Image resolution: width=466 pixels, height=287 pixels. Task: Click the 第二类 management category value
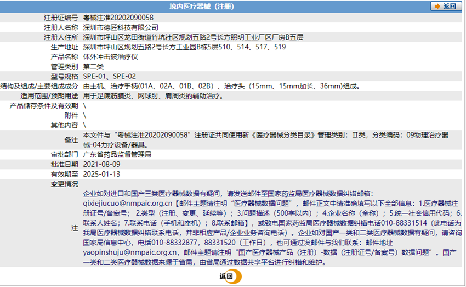coord(93,66)
